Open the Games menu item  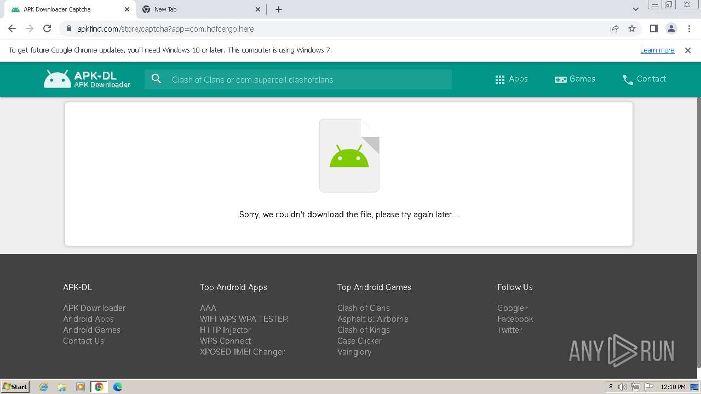coord(575,79)
